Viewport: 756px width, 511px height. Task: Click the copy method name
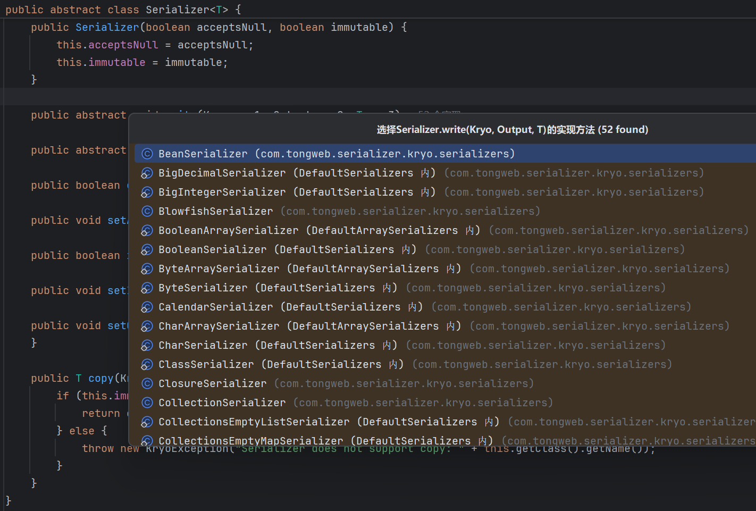pyautogui.click(x=100, y=378)
